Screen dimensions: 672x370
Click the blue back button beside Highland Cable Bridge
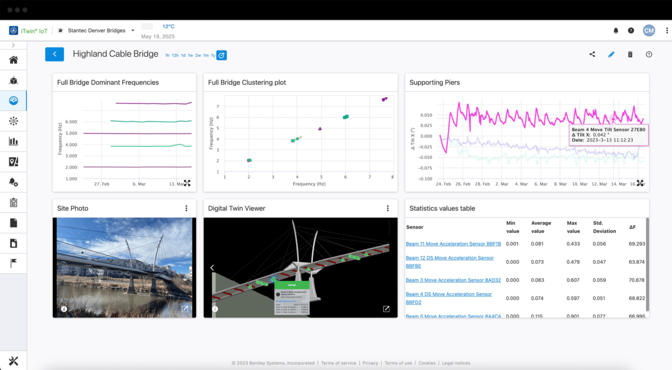(x=55, y=54)
